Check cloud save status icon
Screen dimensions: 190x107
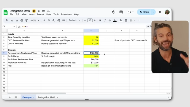pyautogui.click(x=48, y=11)
